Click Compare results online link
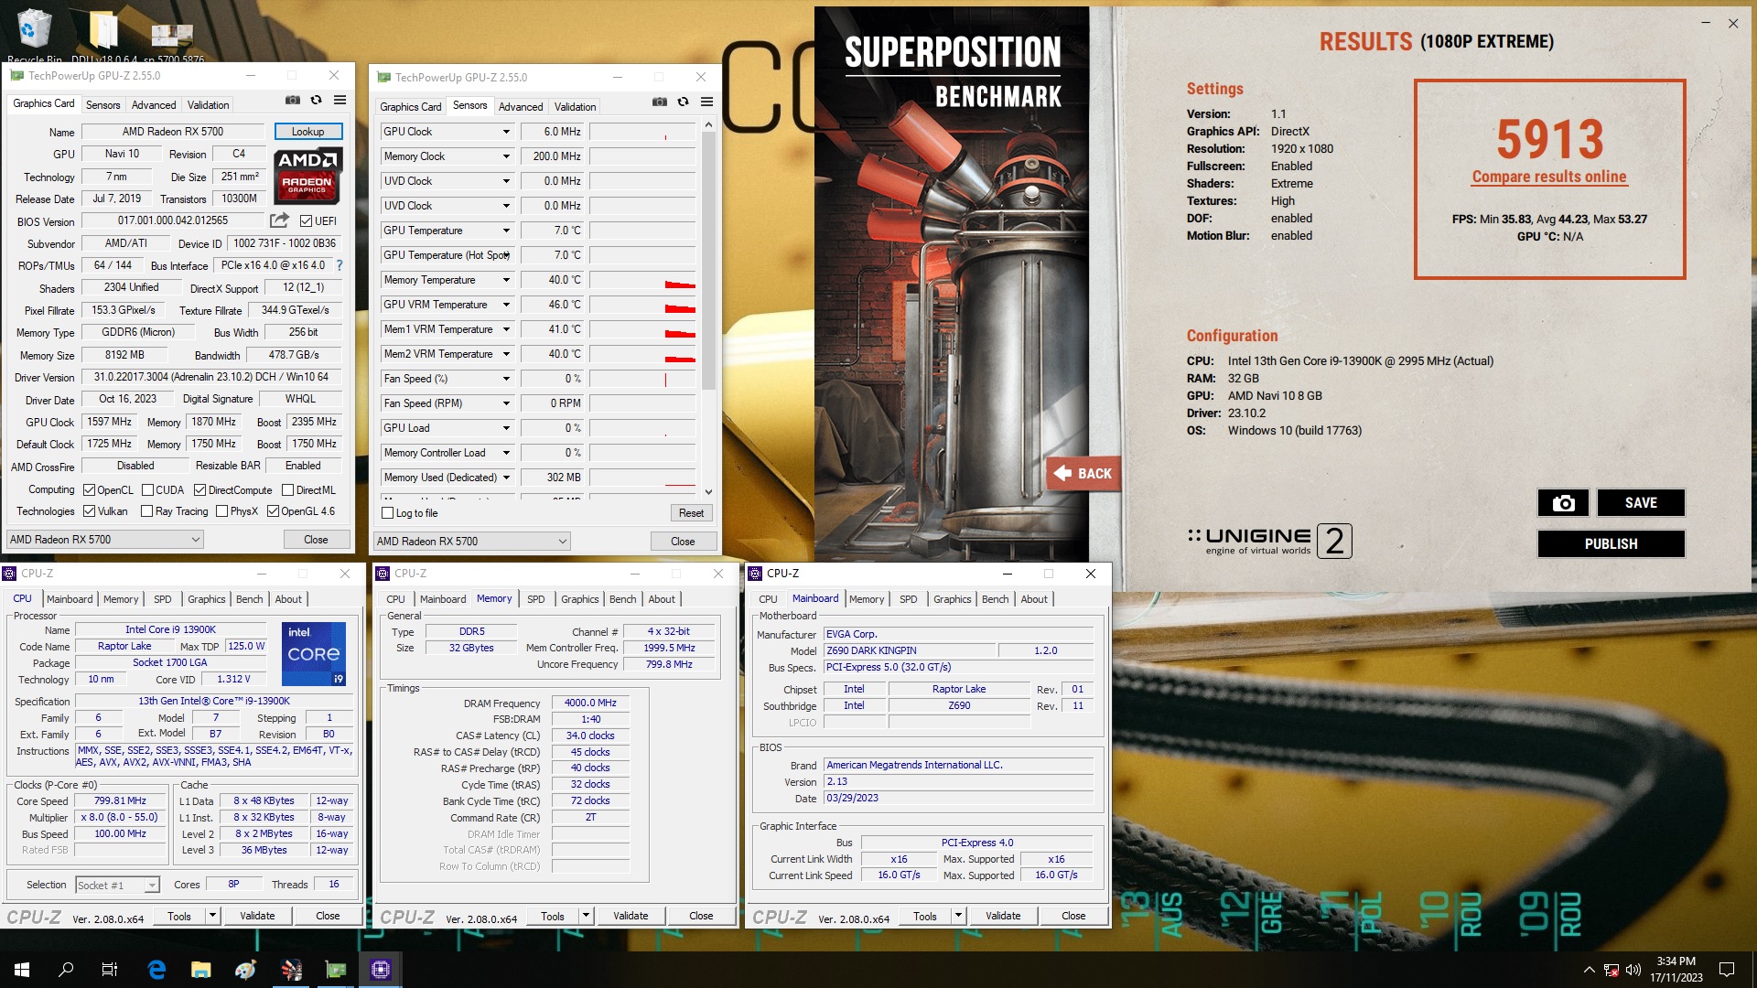The width and height of the screenshot is (1757, 988). (x=1549, y=177)
